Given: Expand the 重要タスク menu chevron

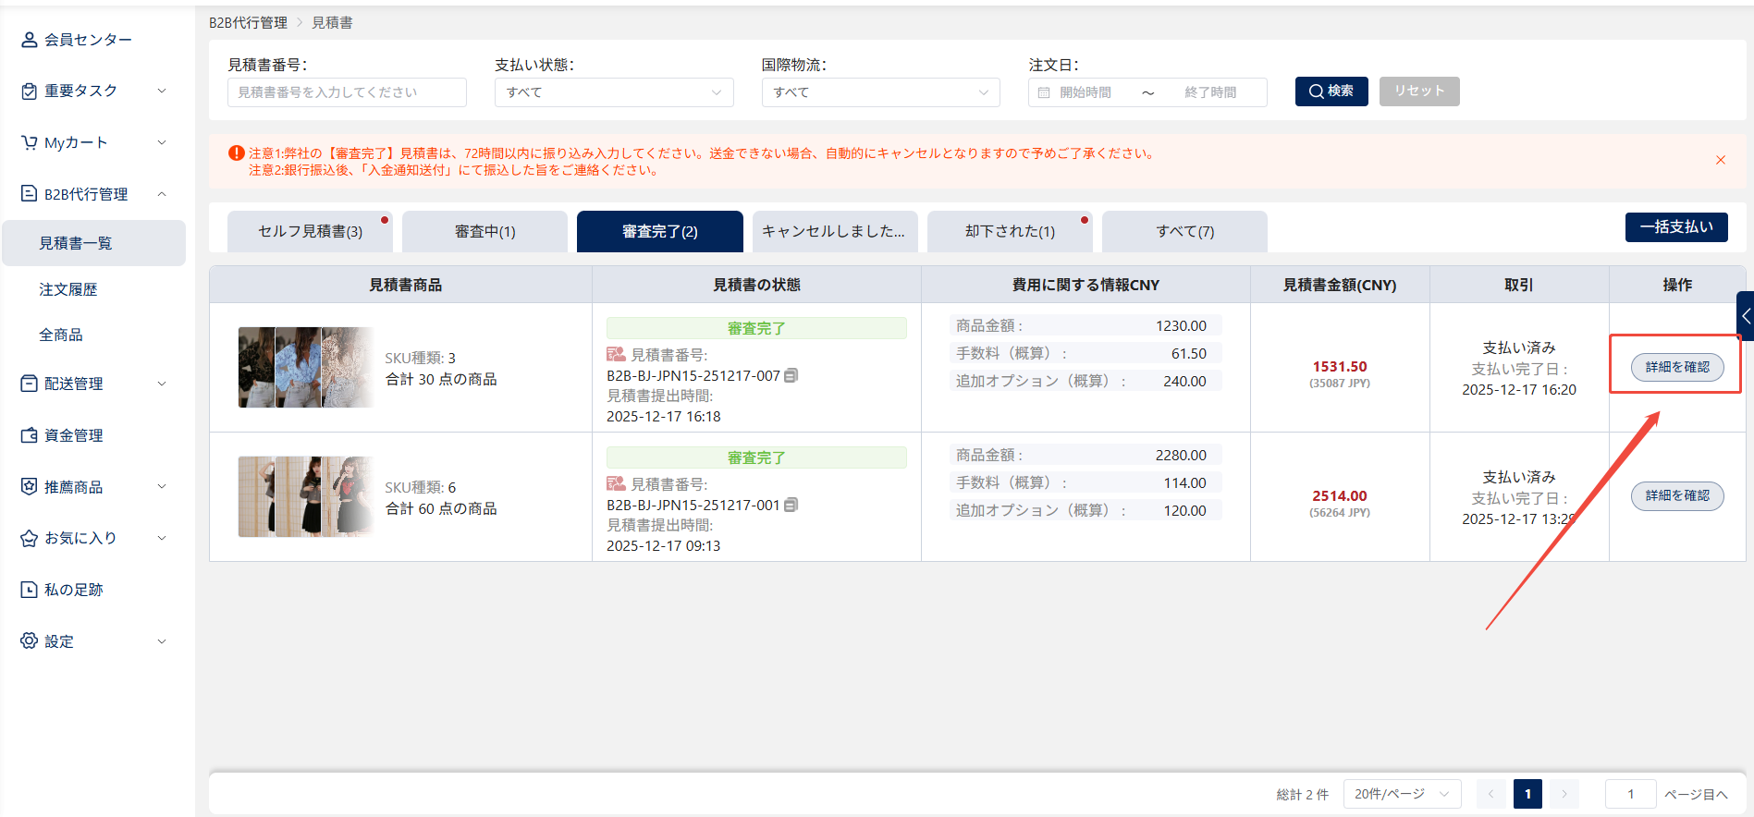Looking at the screenshot, I should [162, 91].
